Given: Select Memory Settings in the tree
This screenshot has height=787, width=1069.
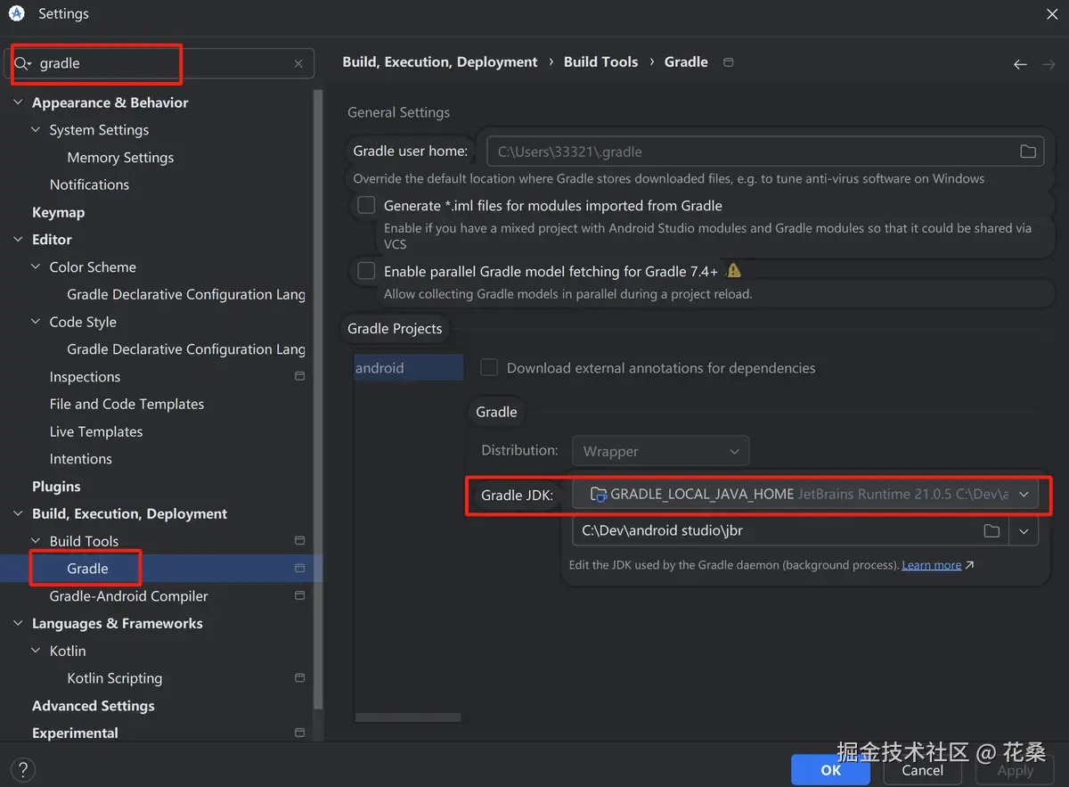Looking at the screenshot, I should pos(120,158).
